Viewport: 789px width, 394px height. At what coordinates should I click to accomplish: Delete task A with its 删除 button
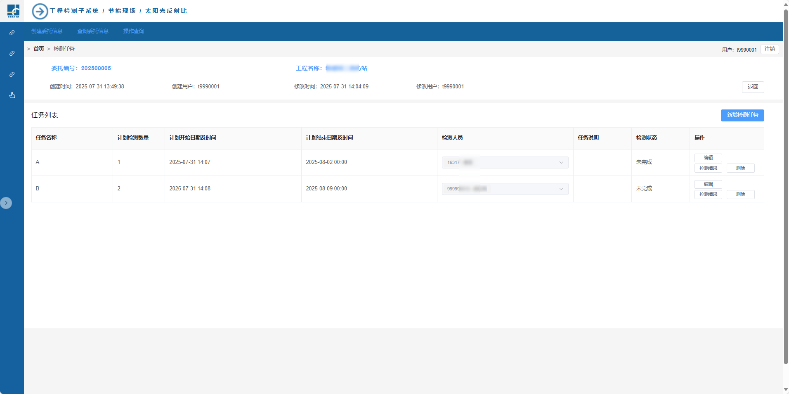(x=740, y=168)
